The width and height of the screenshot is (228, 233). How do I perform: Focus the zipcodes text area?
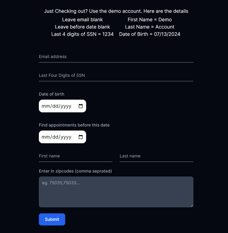[116, 192]
